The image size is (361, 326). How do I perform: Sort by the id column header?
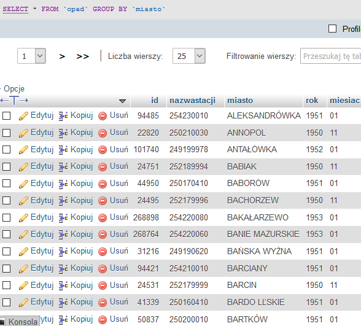pos(155,101)
